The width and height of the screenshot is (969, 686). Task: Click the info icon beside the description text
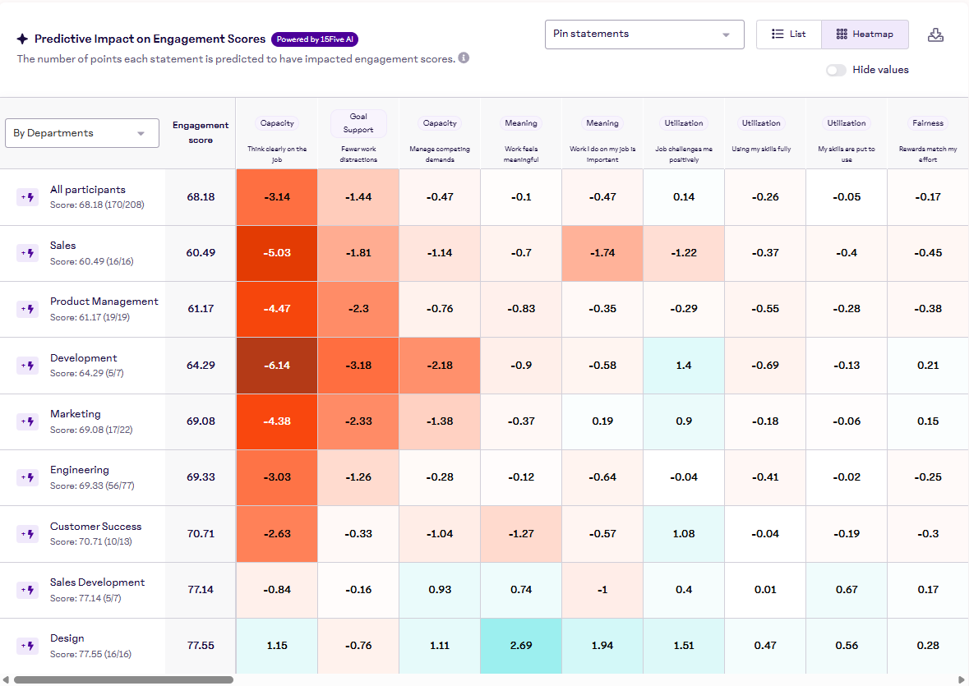(x=464, y=58)
